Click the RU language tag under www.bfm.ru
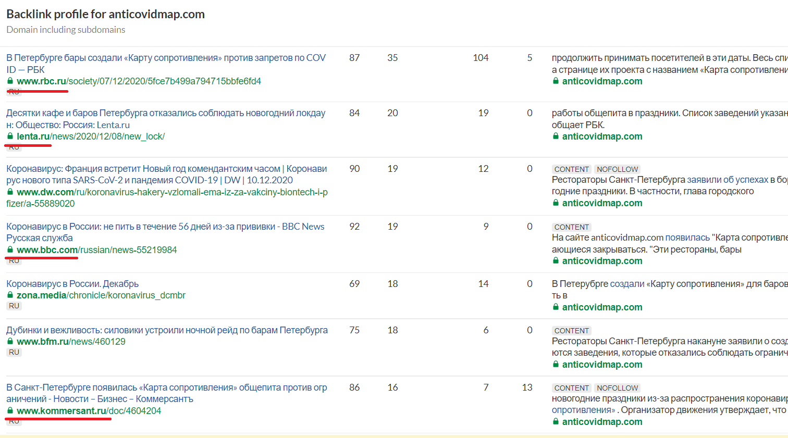The width and height of the screenshot is (788, 438). pos(14,352)
